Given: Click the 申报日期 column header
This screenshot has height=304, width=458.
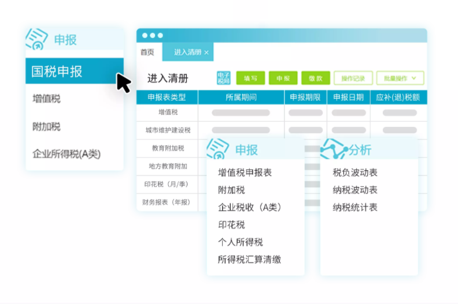Looking at the screenshot, I should (x=349, y=97).
